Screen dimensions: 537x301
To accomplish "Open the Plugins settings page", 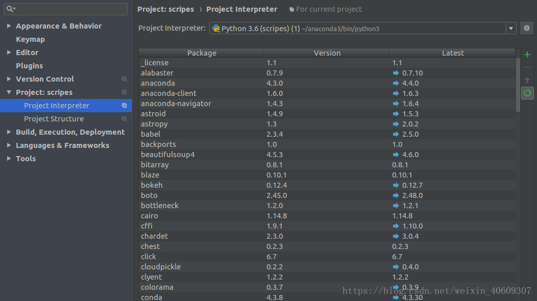I will point(29,66).
